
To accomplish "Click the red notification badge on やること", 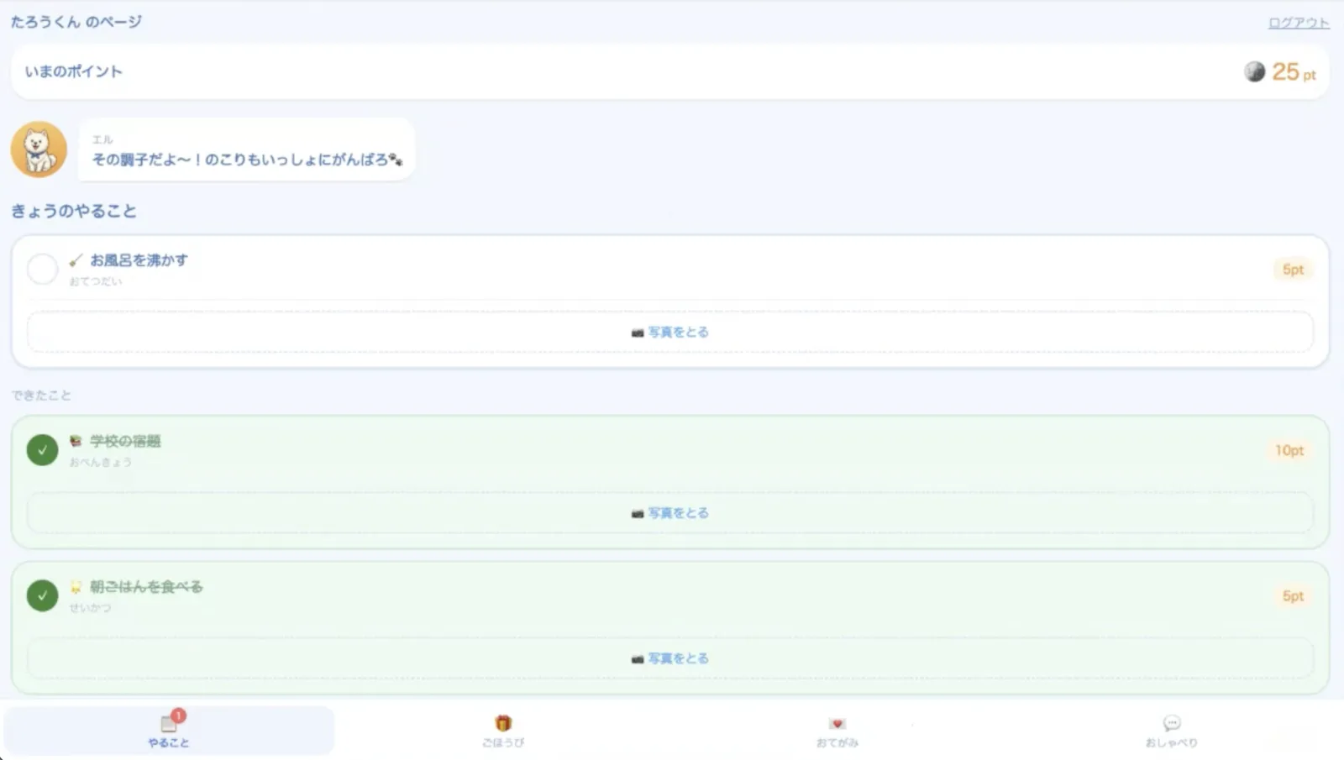I will [178, 715].
